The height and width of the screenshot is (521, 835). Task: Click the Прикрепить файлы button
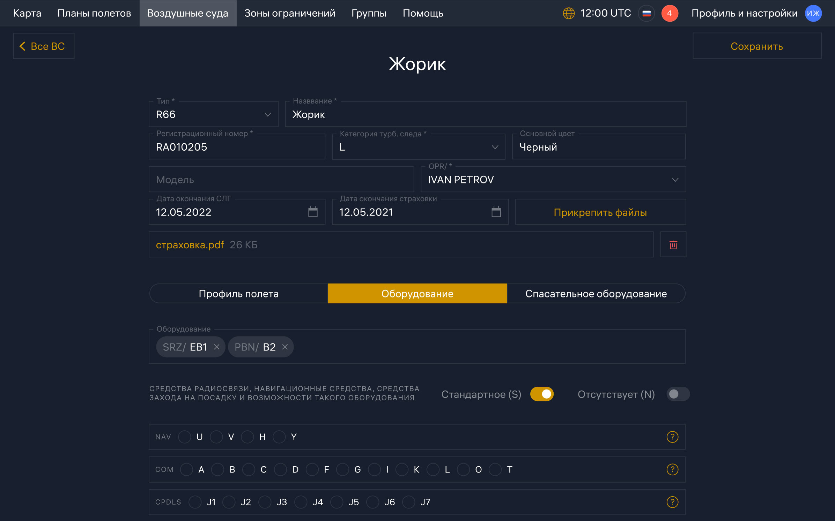600,212
